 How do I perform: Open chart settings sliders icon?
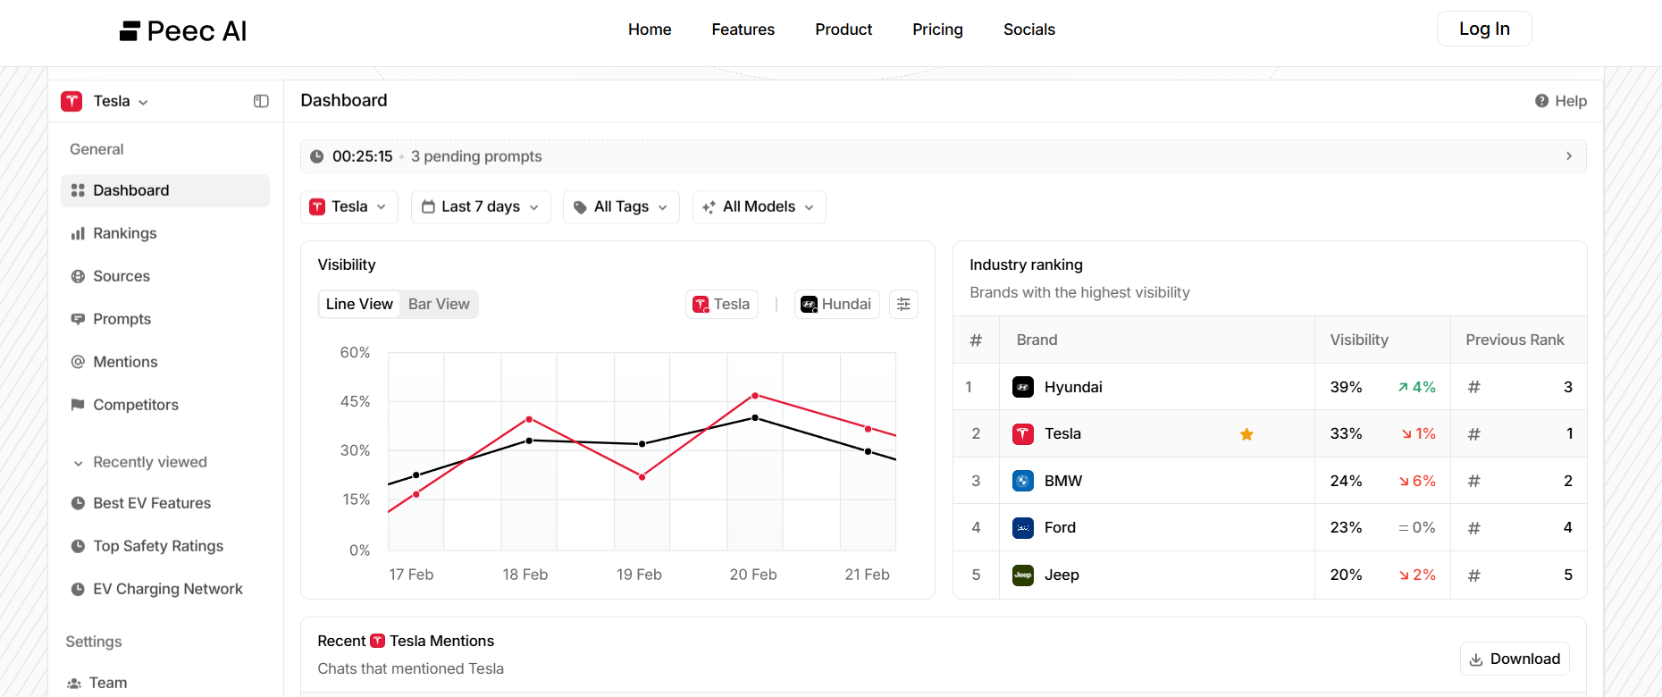(x=903, y=304)
